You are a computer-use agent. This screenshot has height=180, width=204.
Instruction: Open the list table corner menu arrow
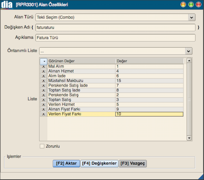[44, 61]
